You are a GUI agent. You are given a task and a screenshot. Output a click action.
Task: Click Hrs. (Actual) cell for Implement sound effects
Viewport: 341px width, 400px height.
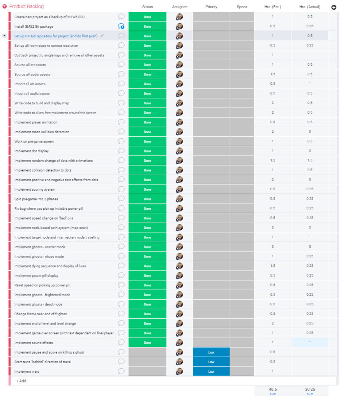[309, 343]
